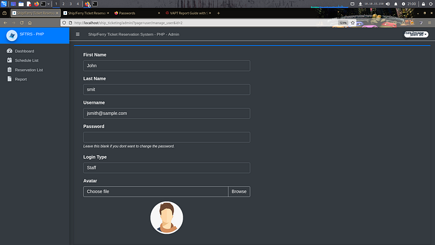
Task: Open the terminal launcher in panel
Action: point(43,4)
